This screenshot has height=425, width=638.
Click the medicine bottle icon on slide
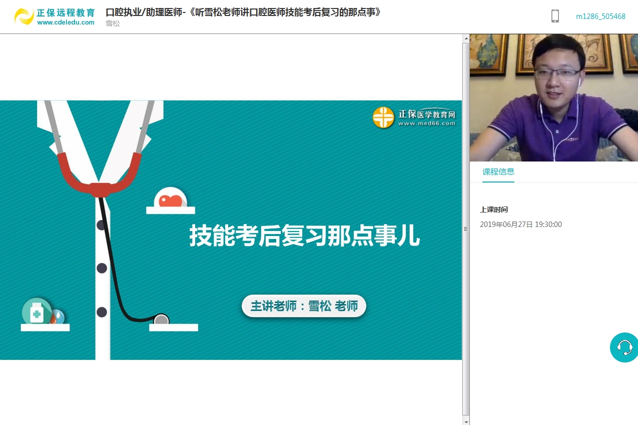pyautogui.click(x=37, y=312)
